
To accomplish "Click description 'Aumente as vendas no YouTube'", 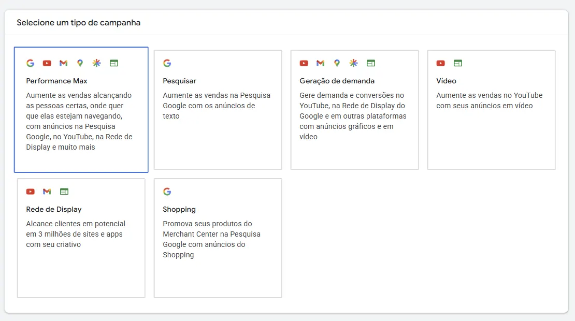I will click(489, 100).
